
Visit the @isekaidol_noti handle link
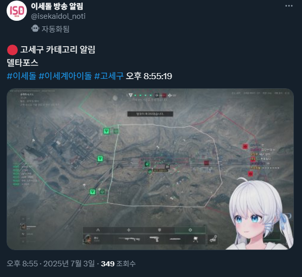58,16
